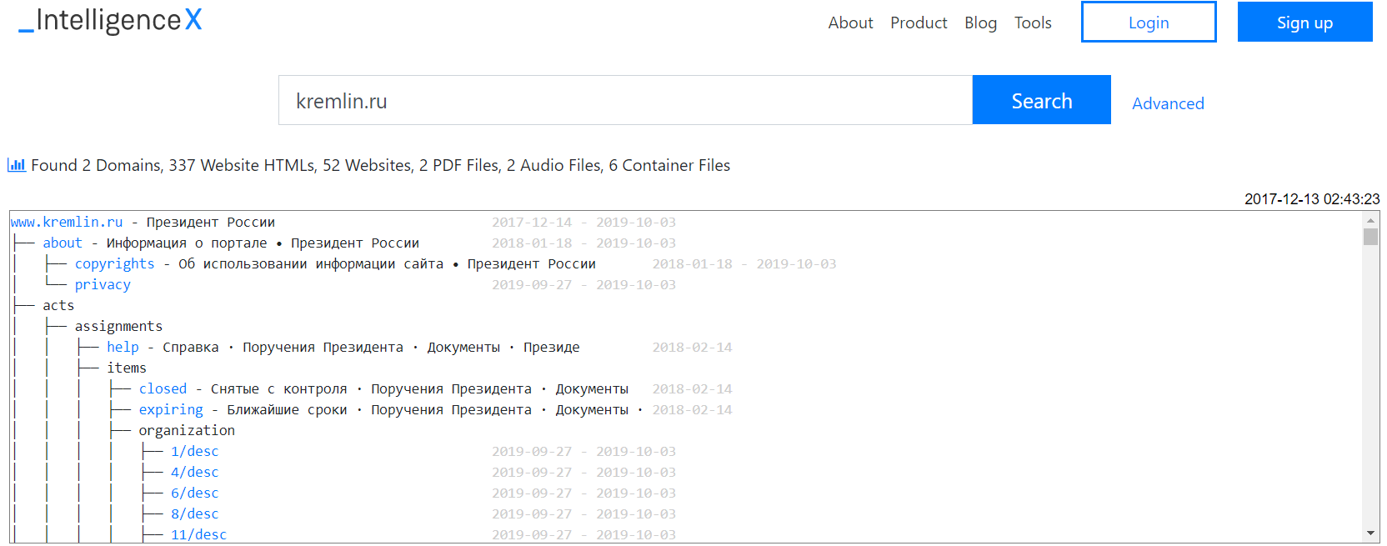Open the 1/desc organization link
Image resolution: width=1387 pixels, height=546 pixels.
(x=194, y=452)
